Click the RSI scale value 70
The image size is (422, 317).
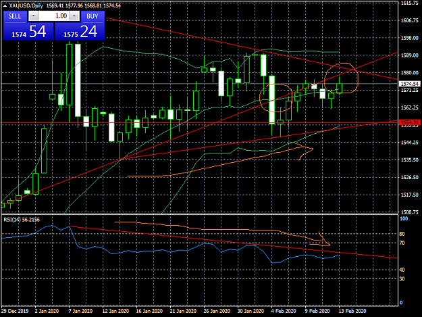coord(402,243)
